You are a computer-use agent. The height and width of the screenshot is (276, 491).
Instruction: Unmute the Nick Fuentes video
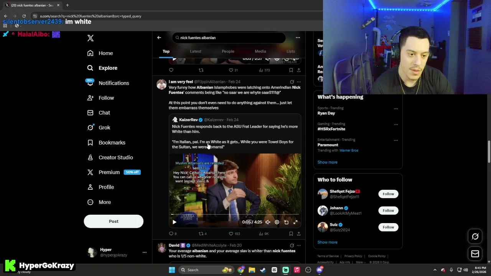268,222
